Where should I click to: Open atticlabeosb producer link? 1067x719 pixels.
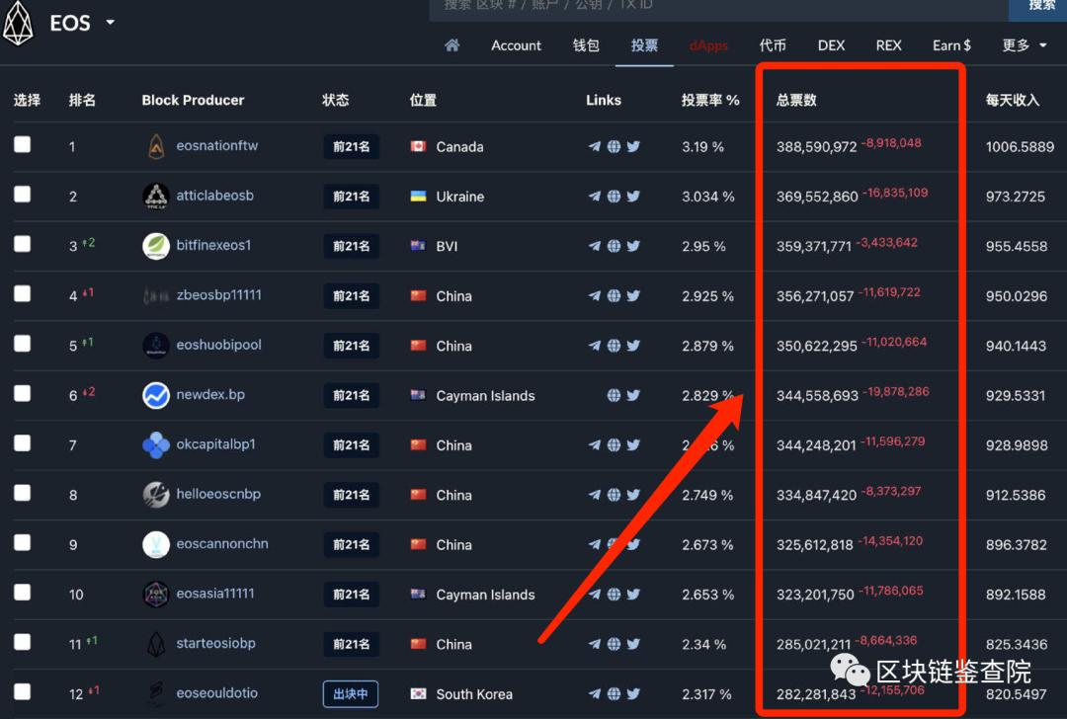click(215, 196)
